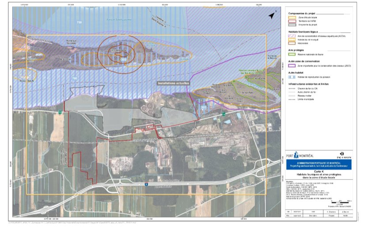Click the SNC-Lavalin logo symbol
365x230 pixels.
click(x=342, y=154)
